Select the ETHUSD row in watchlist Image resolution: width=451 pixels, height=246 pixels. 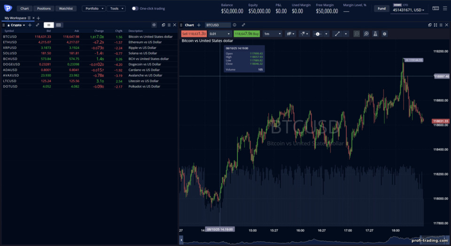point(89,42)
